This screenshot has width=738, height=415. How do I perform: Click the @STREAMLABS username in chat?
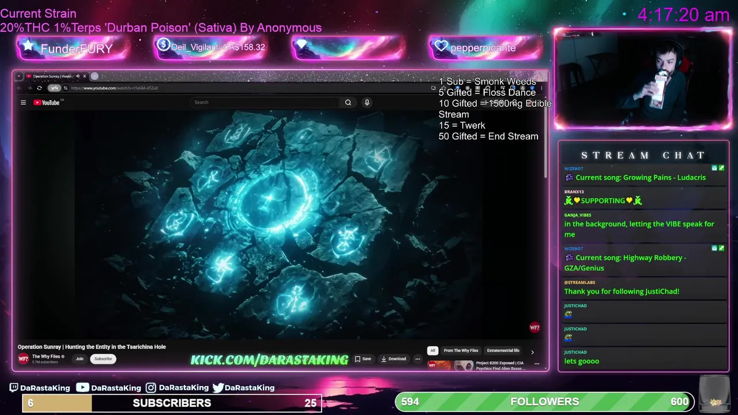pyautogui.click(x=579, y=282)
